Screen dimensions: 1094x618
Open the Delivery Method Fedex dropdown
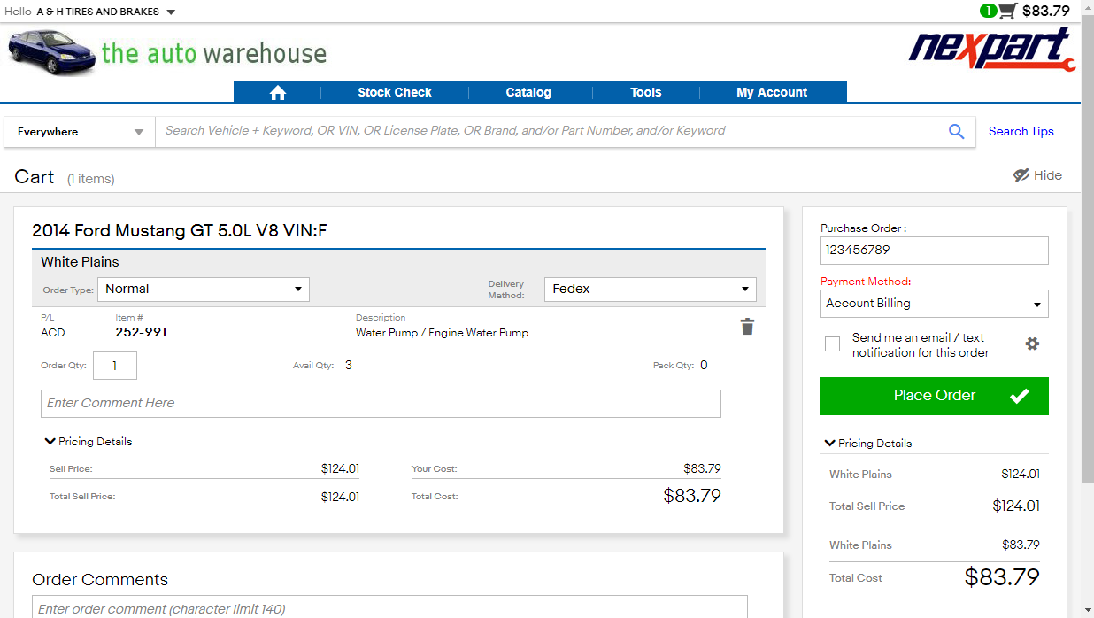651,289
